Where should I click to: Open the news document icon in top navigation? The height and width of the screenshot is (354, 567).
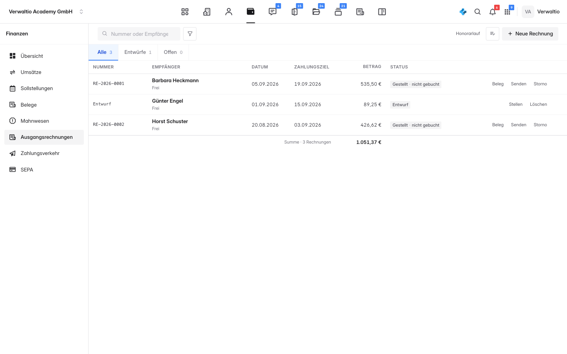pyautogui.click(x=360, y=12)
